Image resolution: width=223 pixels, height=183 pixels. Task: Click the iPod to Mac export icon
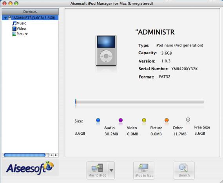coord(144,168)
